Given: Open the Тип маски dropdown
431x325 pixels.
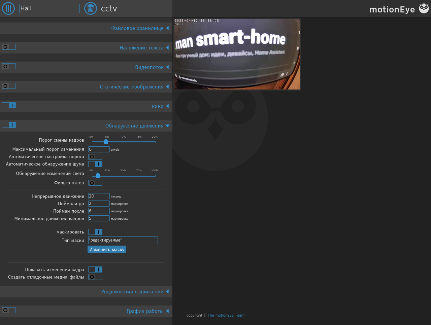Looking at the screenshot, I should pos(123,240).
